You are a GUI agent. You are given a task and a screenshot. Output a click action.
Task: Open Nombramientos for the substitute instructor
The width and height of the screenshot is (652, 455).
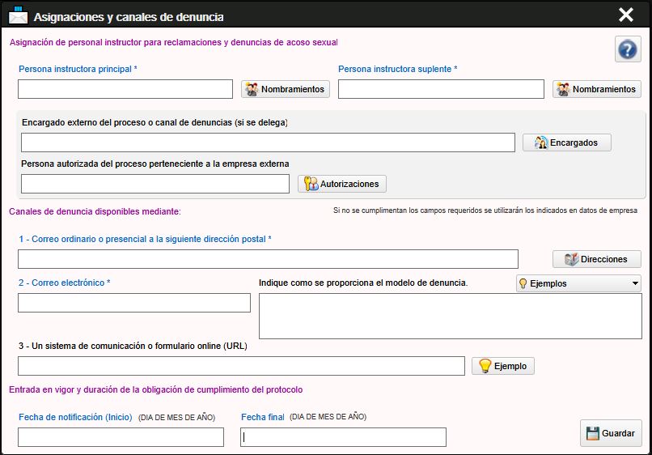coord(597,89)
